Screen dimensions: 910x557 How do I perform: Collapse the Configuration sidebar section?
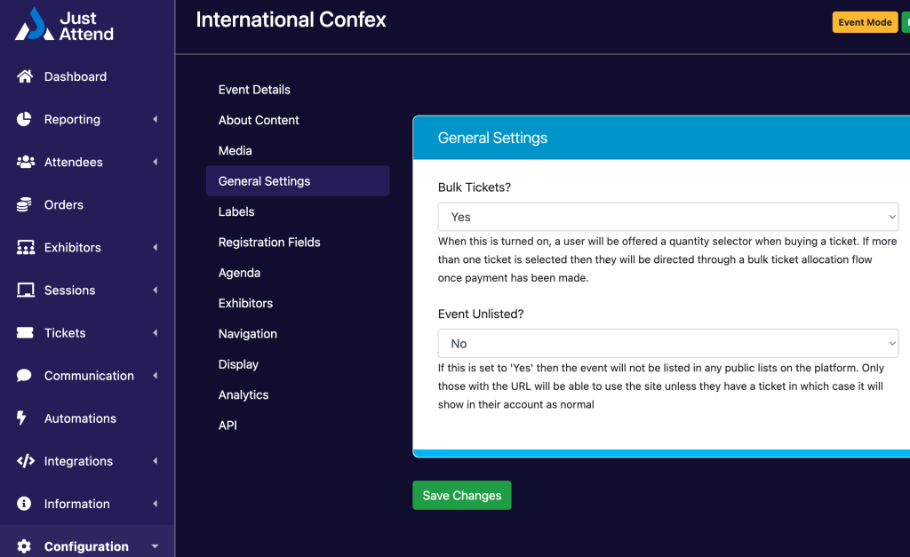[x=156, y=546]
